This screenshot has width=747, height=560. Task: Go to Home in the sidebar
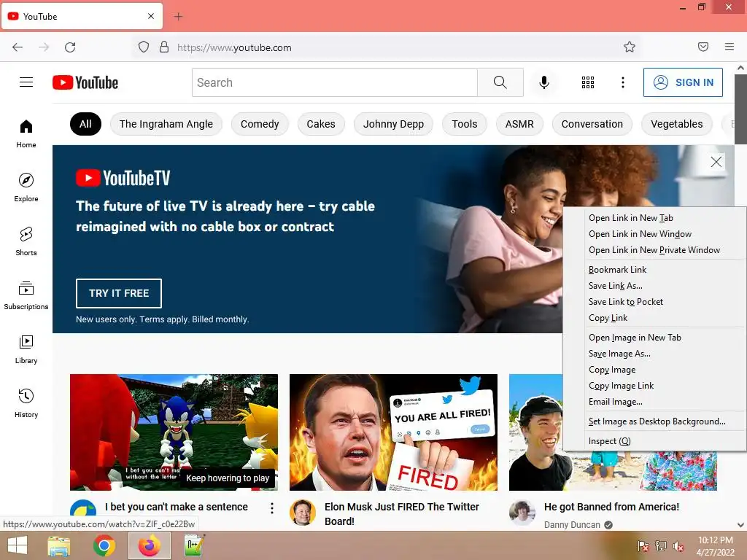(26, 134)
